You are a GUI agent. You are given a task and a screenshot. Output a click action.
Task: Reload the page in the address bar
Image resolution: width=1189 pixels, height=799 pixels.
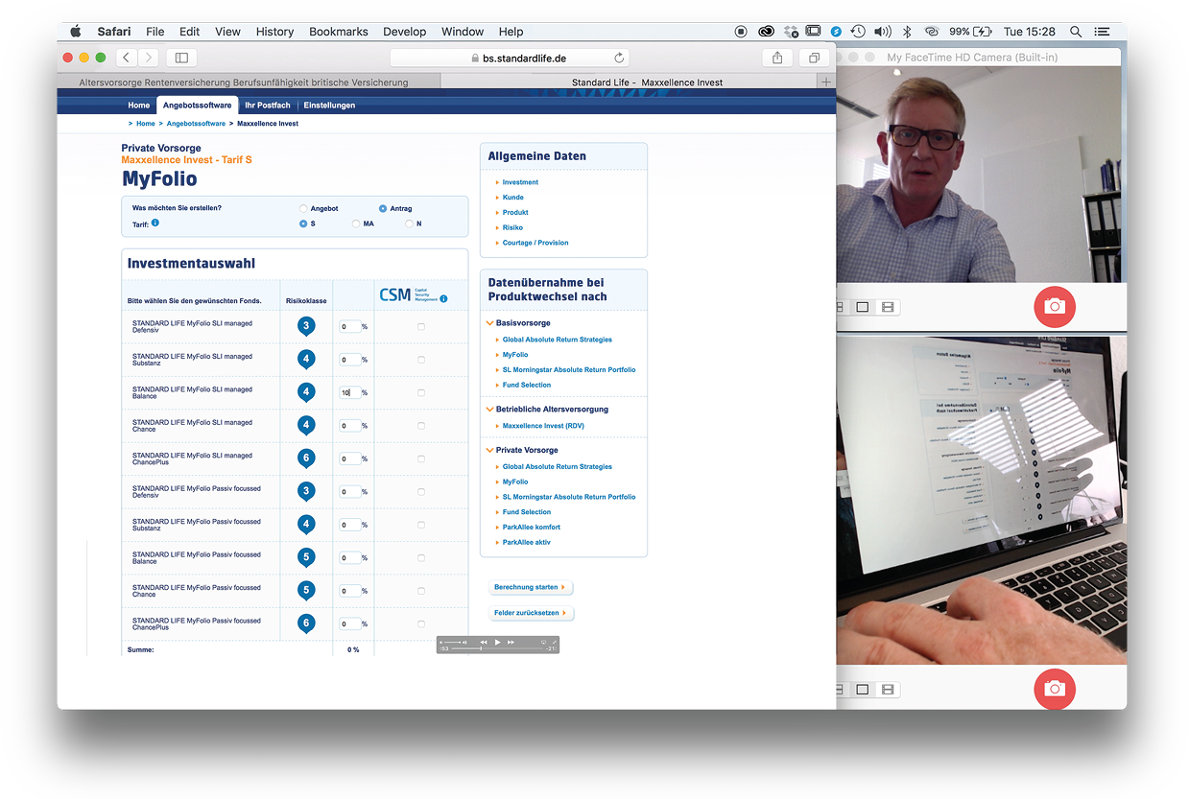(619, 58)
